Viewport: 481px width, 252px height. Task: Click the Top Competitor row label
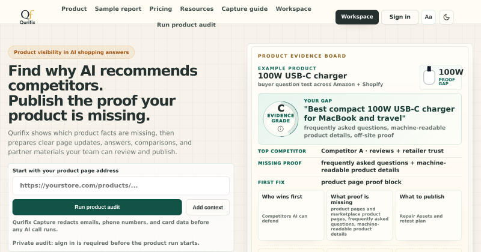[282, 151]
